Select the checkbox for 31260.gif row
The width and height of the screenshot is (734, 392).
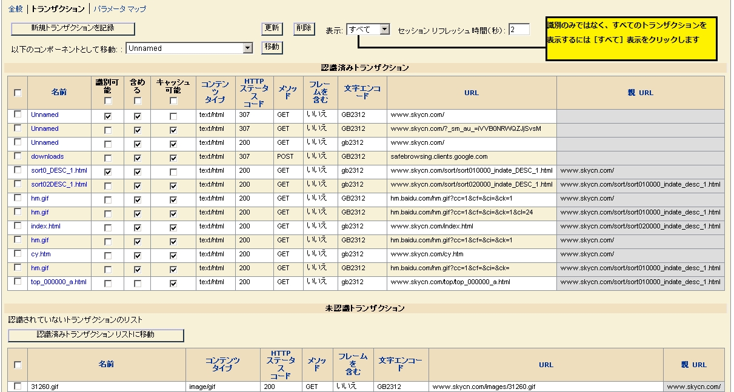(x=18, y=386)
